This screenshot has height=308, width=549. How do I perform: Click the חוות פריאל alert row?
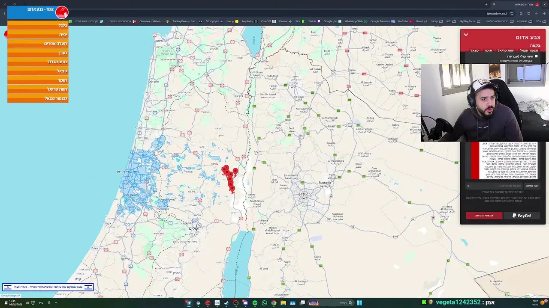tap(38, 89)
